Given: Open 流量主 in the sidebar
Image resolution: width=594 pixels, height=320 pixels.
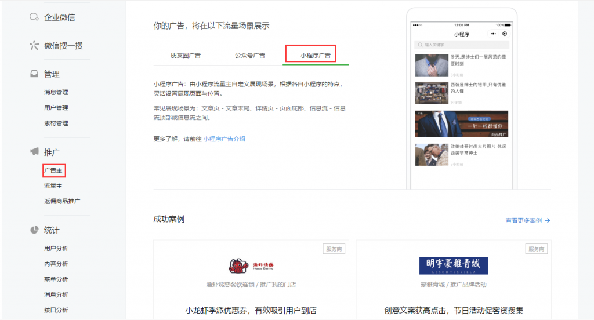Looking at the screenshot, I should (53, 186).
